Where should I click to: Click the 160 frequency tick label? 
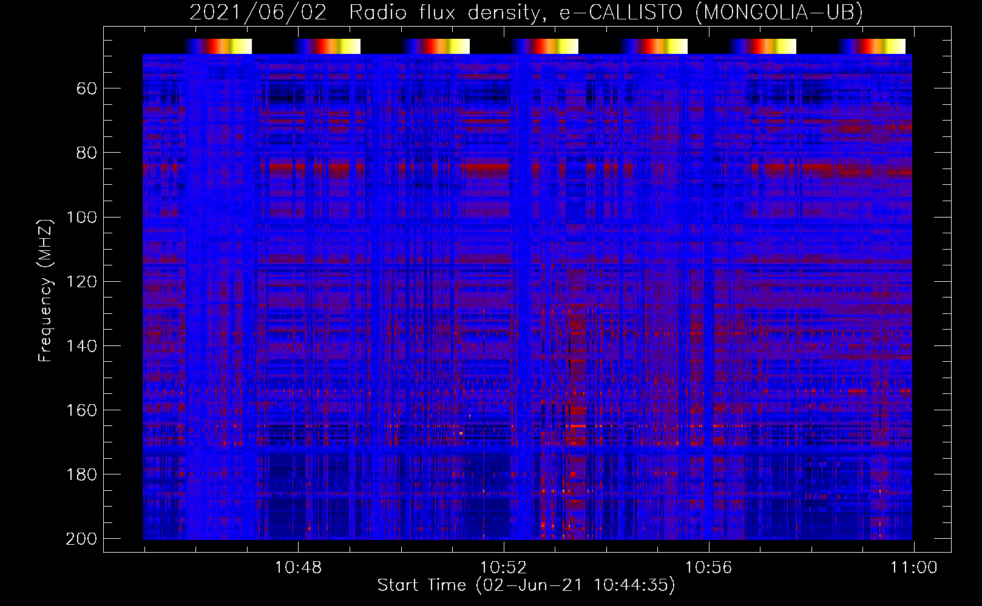tap(81, 410)
